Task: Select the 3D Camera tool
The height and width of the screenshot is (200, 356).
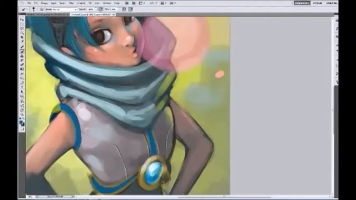Action: tap(22, 106)
